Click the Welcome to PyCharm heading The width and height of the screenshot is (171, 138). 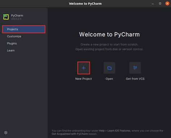pyautogui.click(x=109, y=35)
